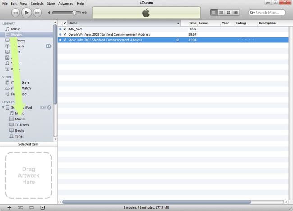
Task: Click the iTunes Match cloud icon
Action: (8, 88)
